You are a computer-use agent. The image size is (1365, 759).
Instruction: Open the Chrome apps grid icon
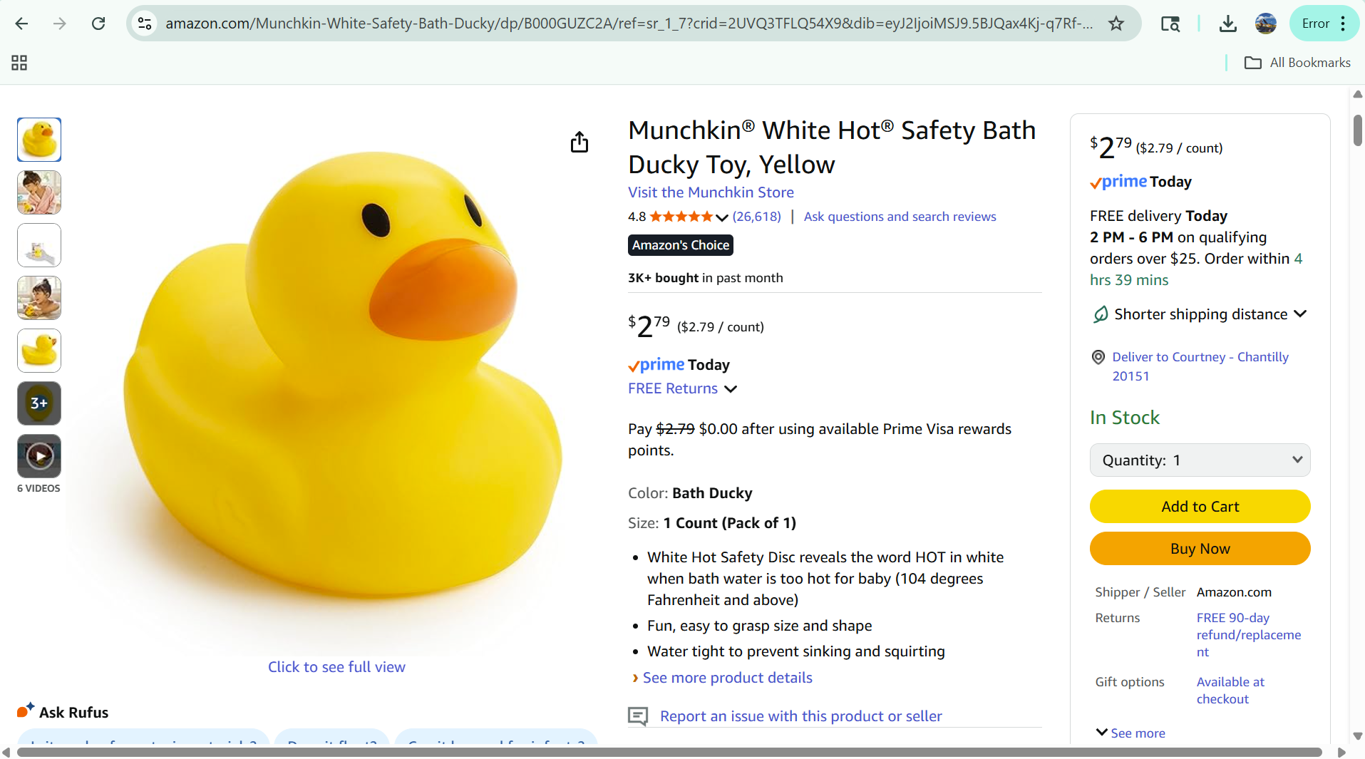19,63
